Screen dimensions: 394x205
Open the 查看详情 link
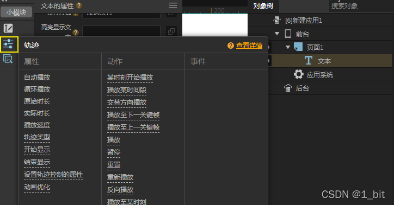[x=249, y=46]
